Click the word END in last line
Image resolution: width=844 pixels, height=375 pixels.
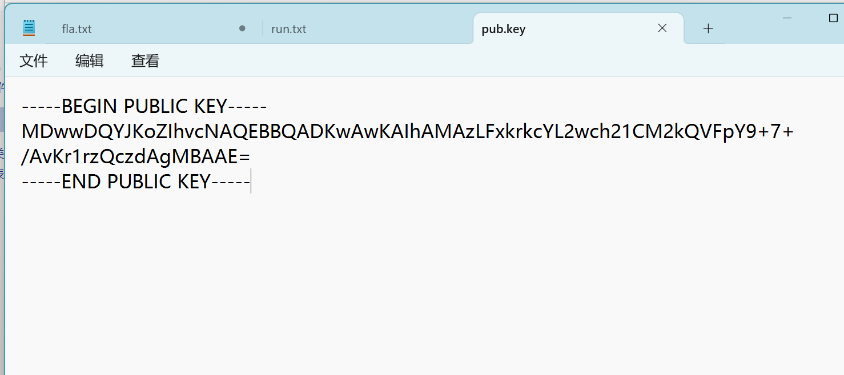tap(82, 182)
